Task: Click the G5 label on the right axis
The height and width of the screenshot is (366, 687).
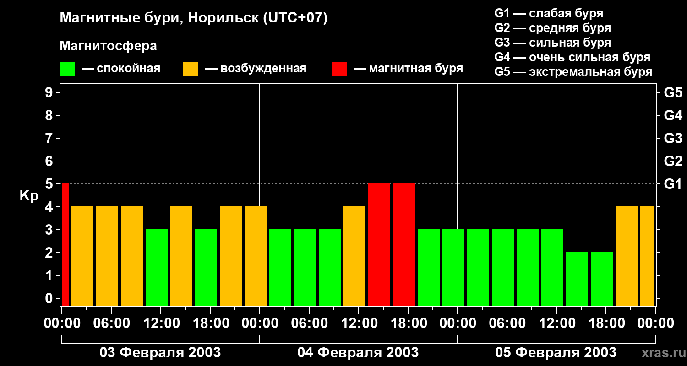Action: (x=673, y=92)
